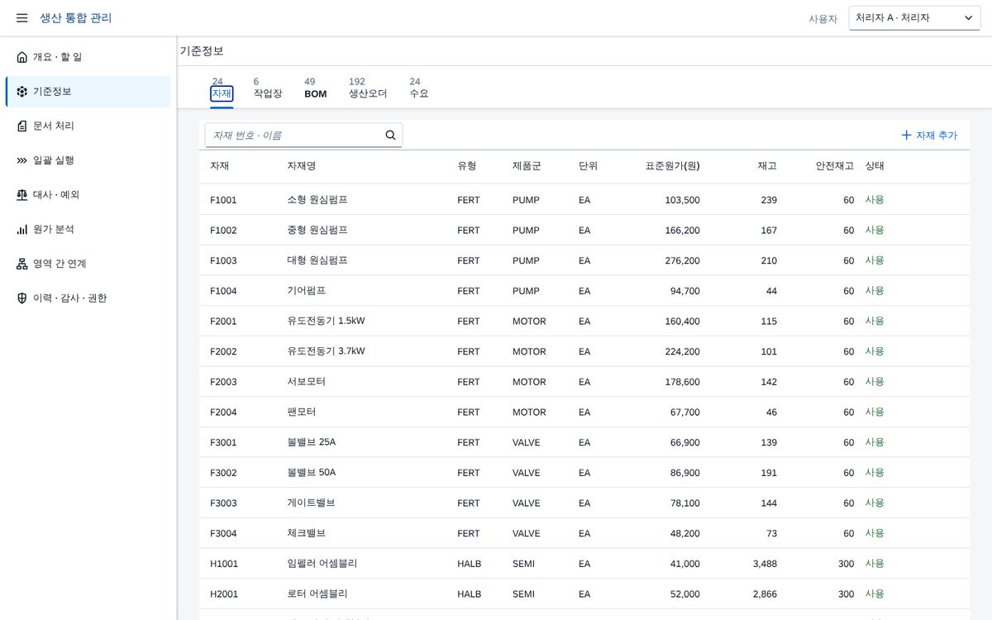Click the 사용 status in row F2004

[875, 412]
